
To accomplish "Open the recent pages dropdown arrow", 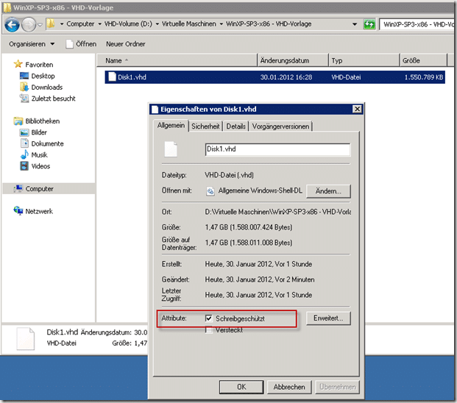I will tap(40, 25).
